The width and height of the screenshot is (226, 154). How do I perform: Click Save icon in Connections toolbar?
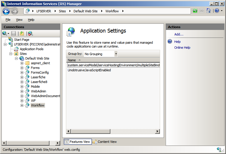click(14, 33)
